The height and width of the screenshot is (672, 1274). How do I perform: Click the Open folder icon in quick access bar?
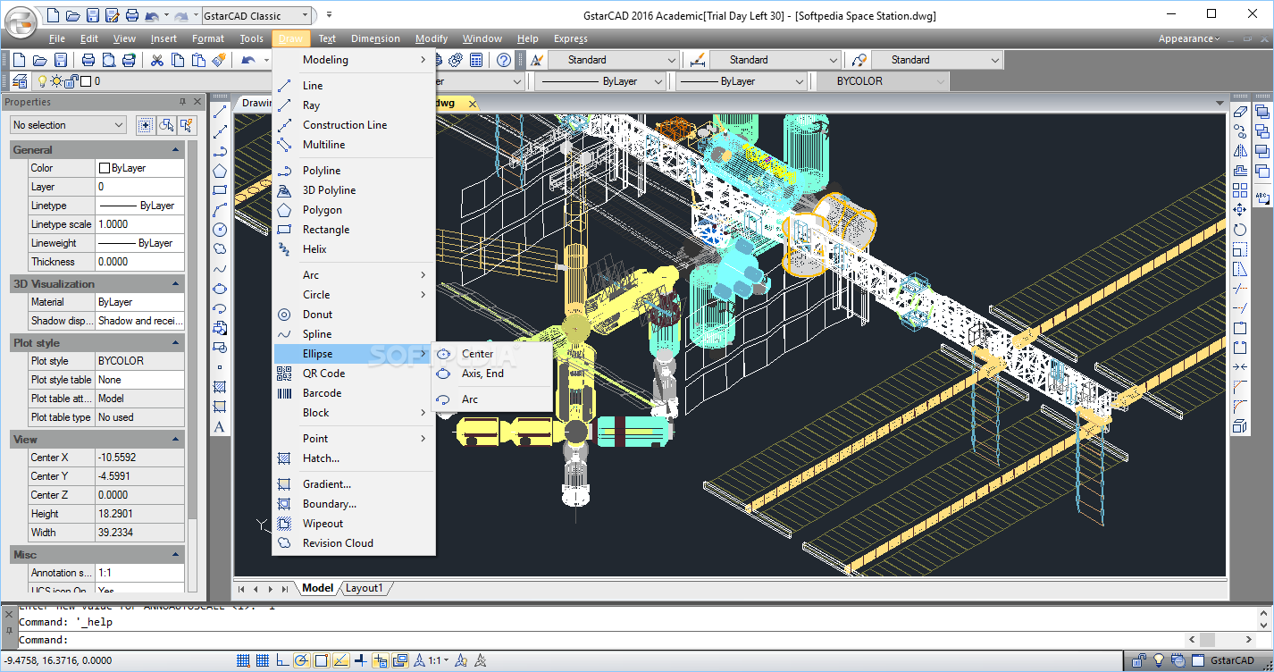point(72,15)
